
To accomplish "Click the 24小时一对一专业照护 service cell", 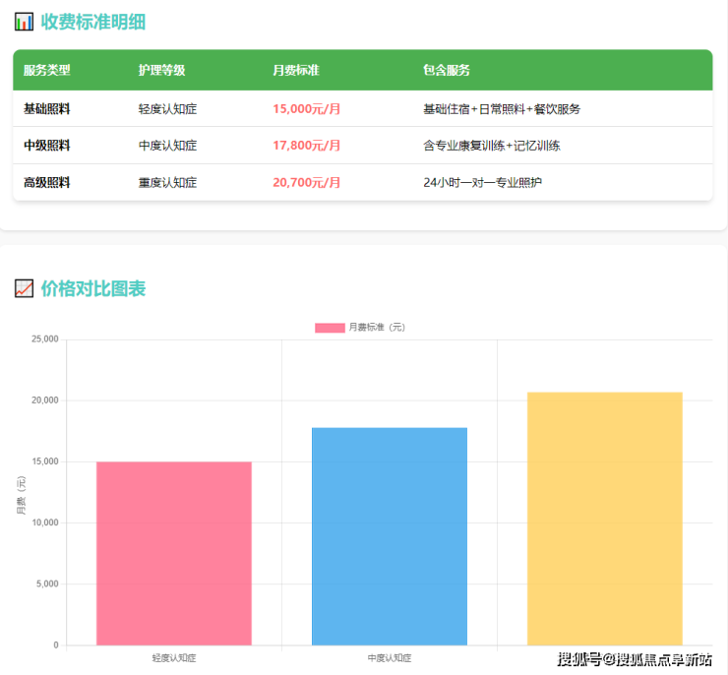I will coord(482,183).
